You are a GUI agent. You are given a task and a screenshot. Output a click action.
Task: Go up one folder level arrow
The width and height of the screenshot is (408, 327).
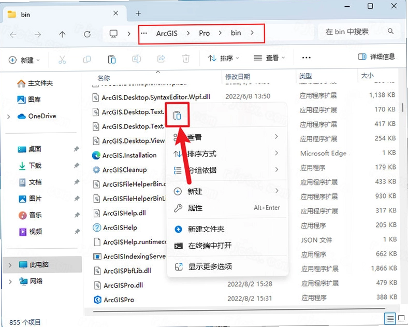coord(62,34)
